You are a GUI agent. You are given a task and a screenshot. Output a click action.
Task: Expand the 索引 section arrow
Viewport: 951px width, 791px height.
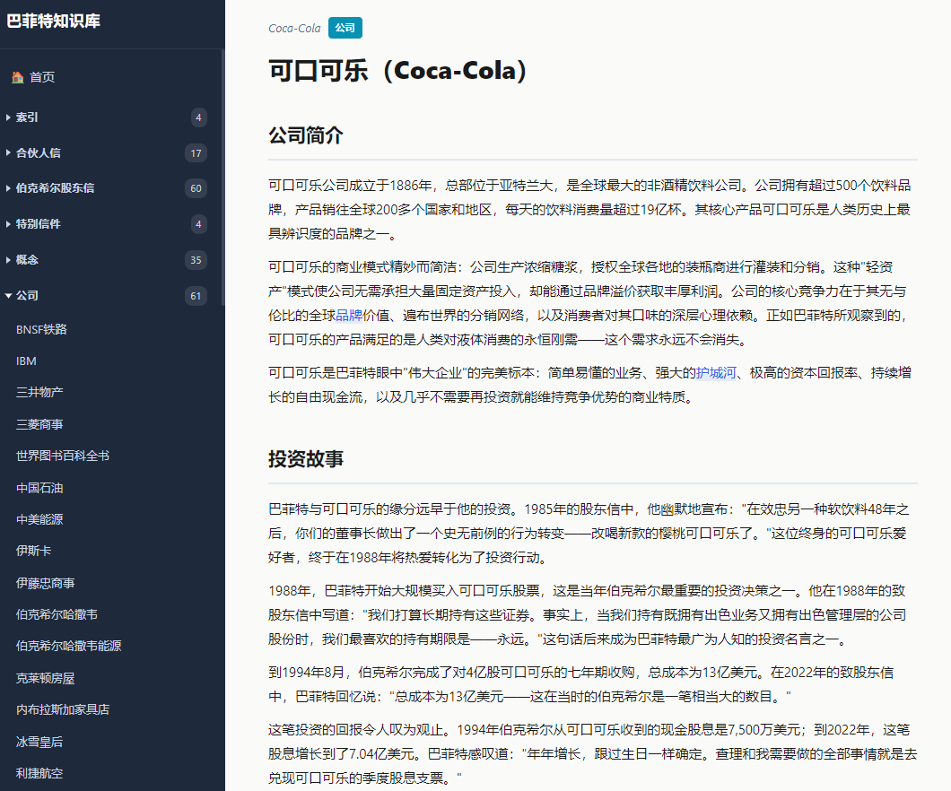8,117
